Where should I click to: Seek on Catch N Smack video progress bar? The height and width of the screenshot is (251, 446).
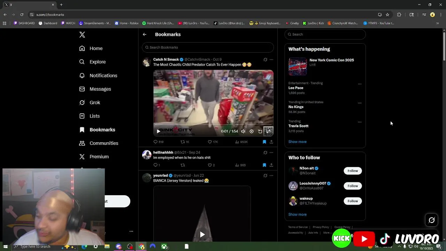pos(213,124)
